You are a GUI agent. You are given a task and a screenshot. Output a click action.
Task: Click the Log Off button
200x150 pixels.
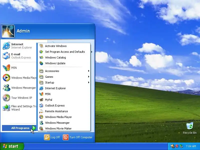52,137
